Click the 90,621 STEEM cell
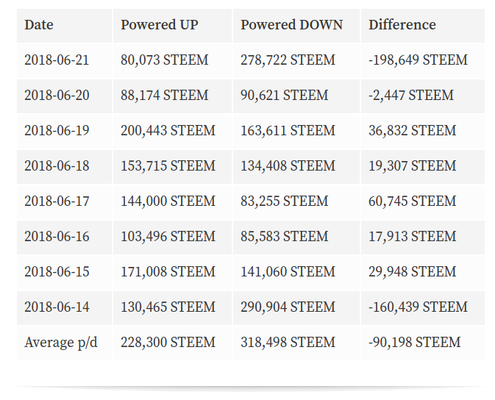Viewport: 495px width, 400px height. pos(285,96)
